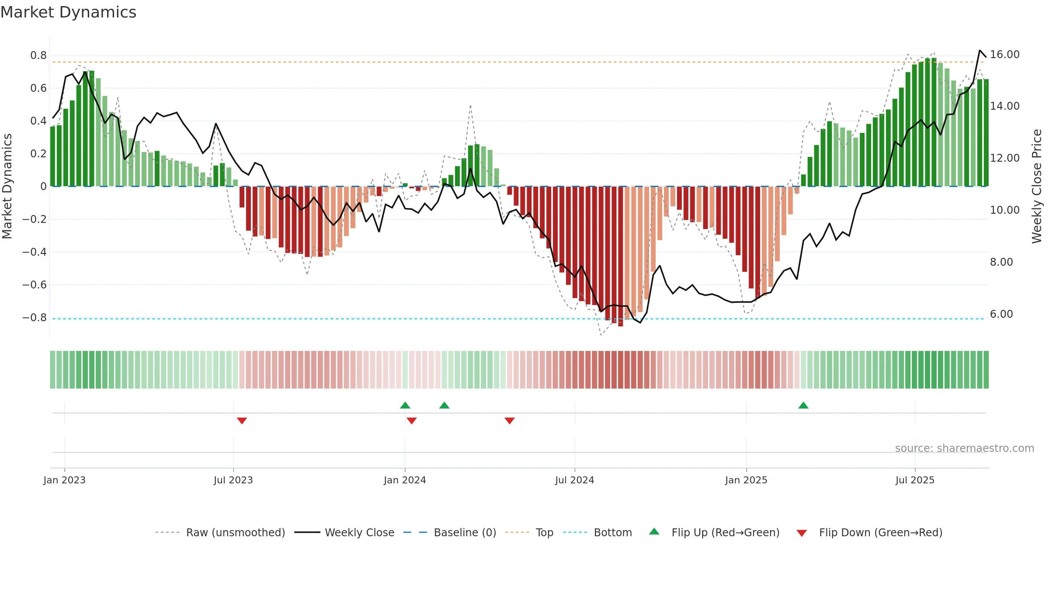This screenshot has width=1049, height=590.
Task: Click the Market Dynamics chart title
Action: [68, 12]
